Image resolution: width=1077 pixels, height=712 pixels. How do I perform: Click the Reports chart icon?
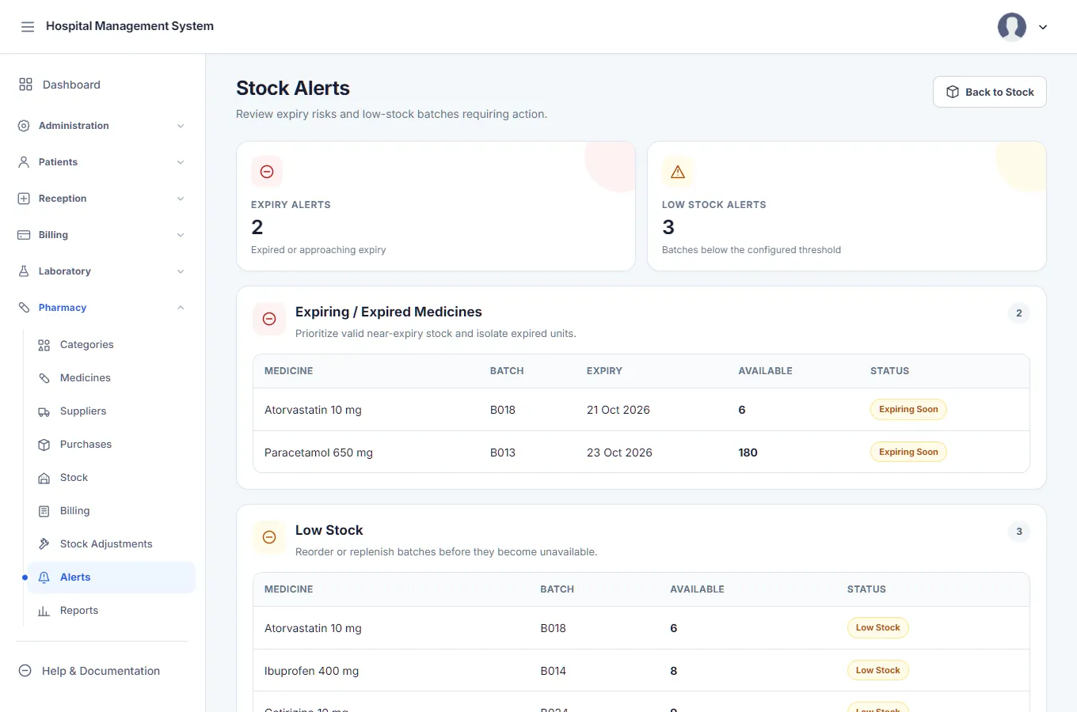pos(44,611)
